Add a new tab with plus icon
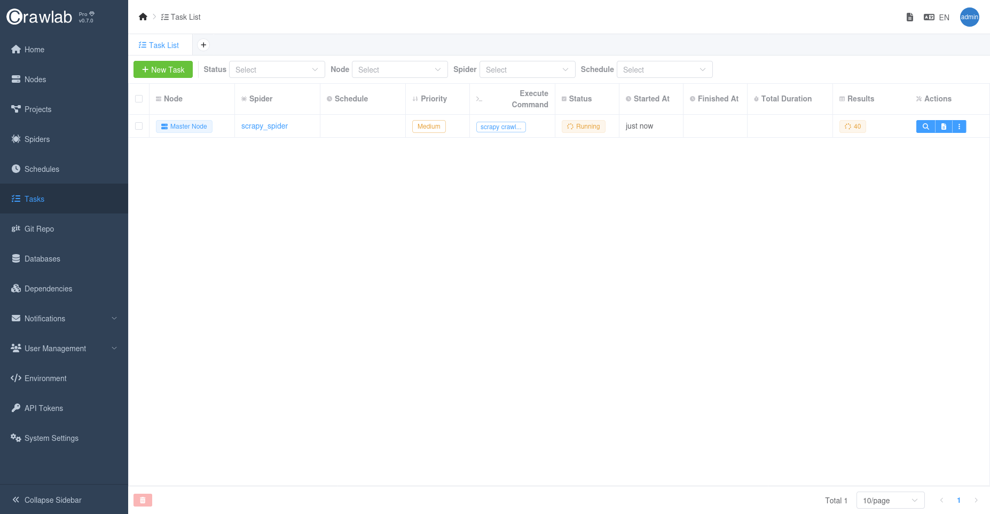Viewport: 990px width, 514px height. click(203, 45)
